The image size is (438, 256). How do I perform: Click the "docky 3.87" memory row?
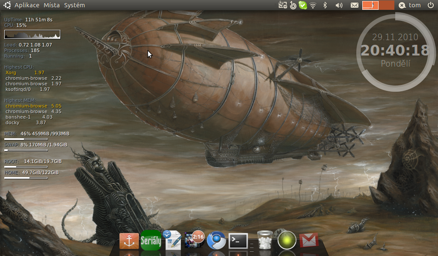pyautogui.click(x=26, y=122)
